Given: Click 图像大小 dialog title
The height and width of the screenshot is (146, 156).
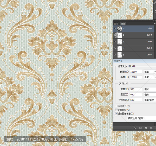Looking at the screenshot, I should tap(118, 61).
